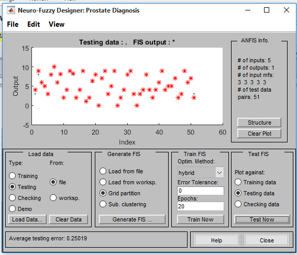This screenshot has height=255, width=297.
Task: Click the Load Data... button
Action: coord(27,219)
